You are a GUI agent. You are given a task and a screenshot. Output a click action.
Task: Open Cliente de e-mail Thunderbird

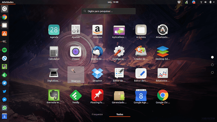click(x=97, y=52)
